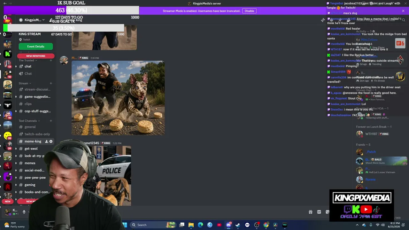The width and height of the screenshot is (409, 230).
Task: Create channel in The Trusted plus icon
Action: (51, 60)
